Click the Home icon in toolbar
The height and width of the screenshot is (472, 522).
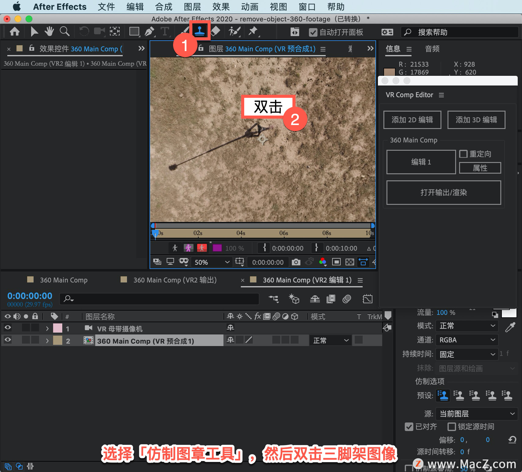click(15, 31)
